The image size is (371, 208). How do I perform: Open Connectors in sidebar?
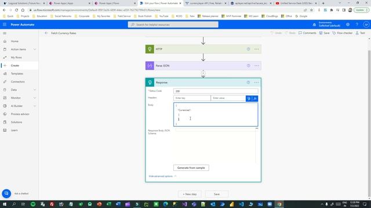click(x=17, y=81)
